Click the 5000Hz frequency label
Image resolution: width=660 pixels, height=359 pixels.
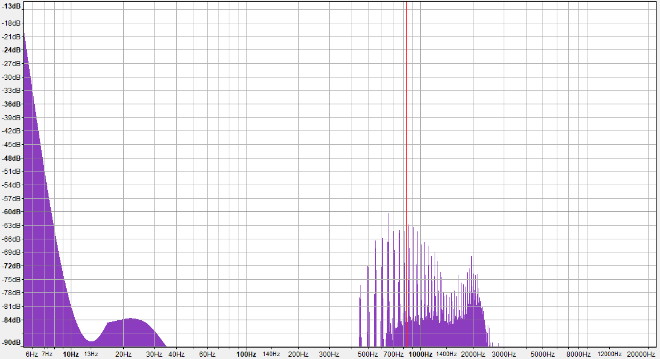[x=542, y=354]
